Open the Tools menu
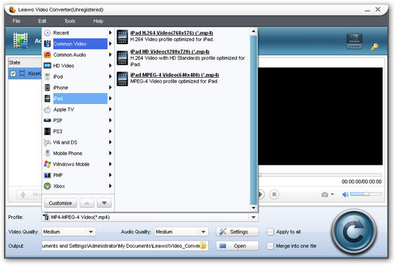Screen dimensions: 395x265 tap(70, 21)
